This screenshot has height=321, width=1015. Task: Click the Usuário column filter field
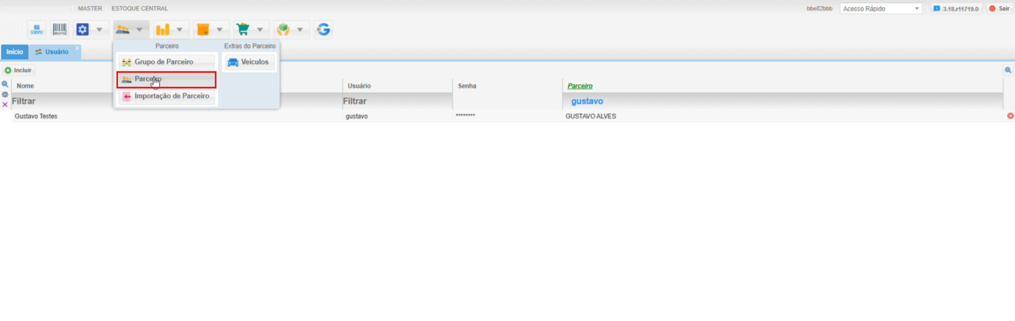pyautogui.click(x=396, y=101)
